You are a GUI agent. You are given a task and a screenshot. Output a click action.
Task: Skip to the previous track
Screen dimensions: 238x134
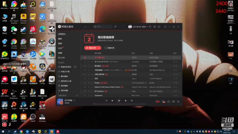[112, 101]
